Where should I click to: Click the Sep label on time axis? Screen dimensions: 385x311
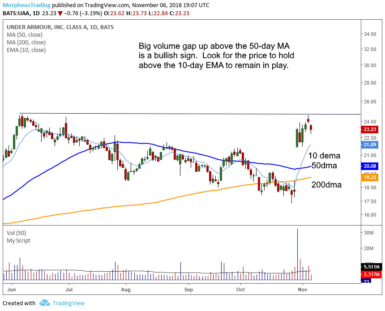(x=188, y=290)
